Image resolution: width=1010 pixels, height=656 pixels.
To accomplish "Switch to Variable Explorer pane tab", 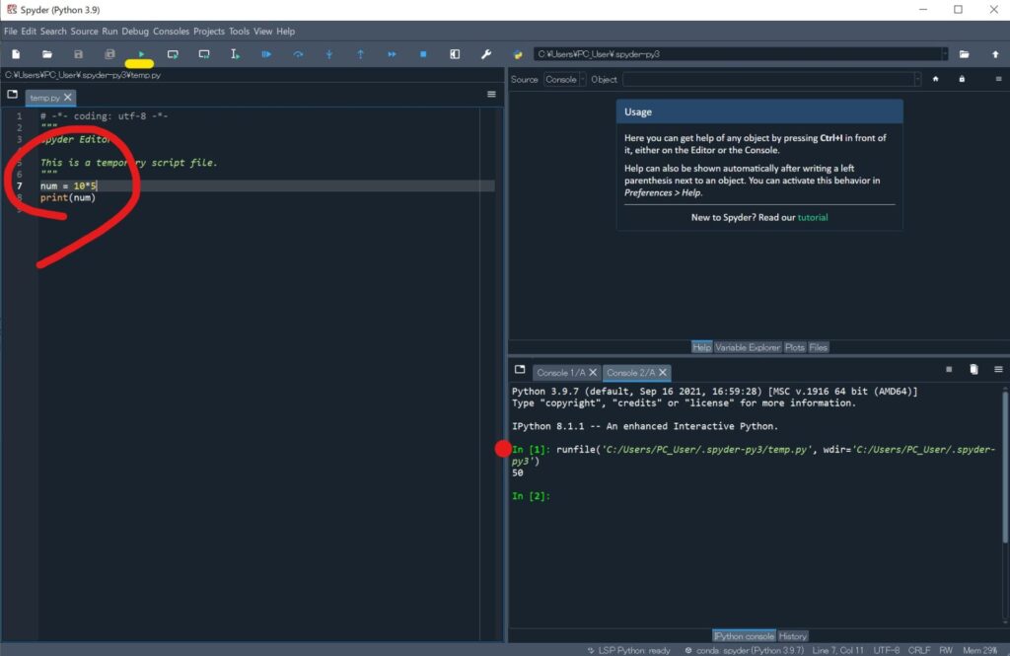I will point(748,347).
